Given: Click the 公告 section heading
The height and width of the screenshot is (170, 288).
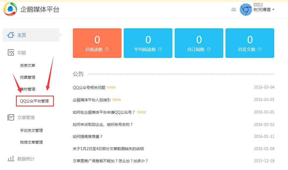Looking at the screenshot, I should (78, 74).
